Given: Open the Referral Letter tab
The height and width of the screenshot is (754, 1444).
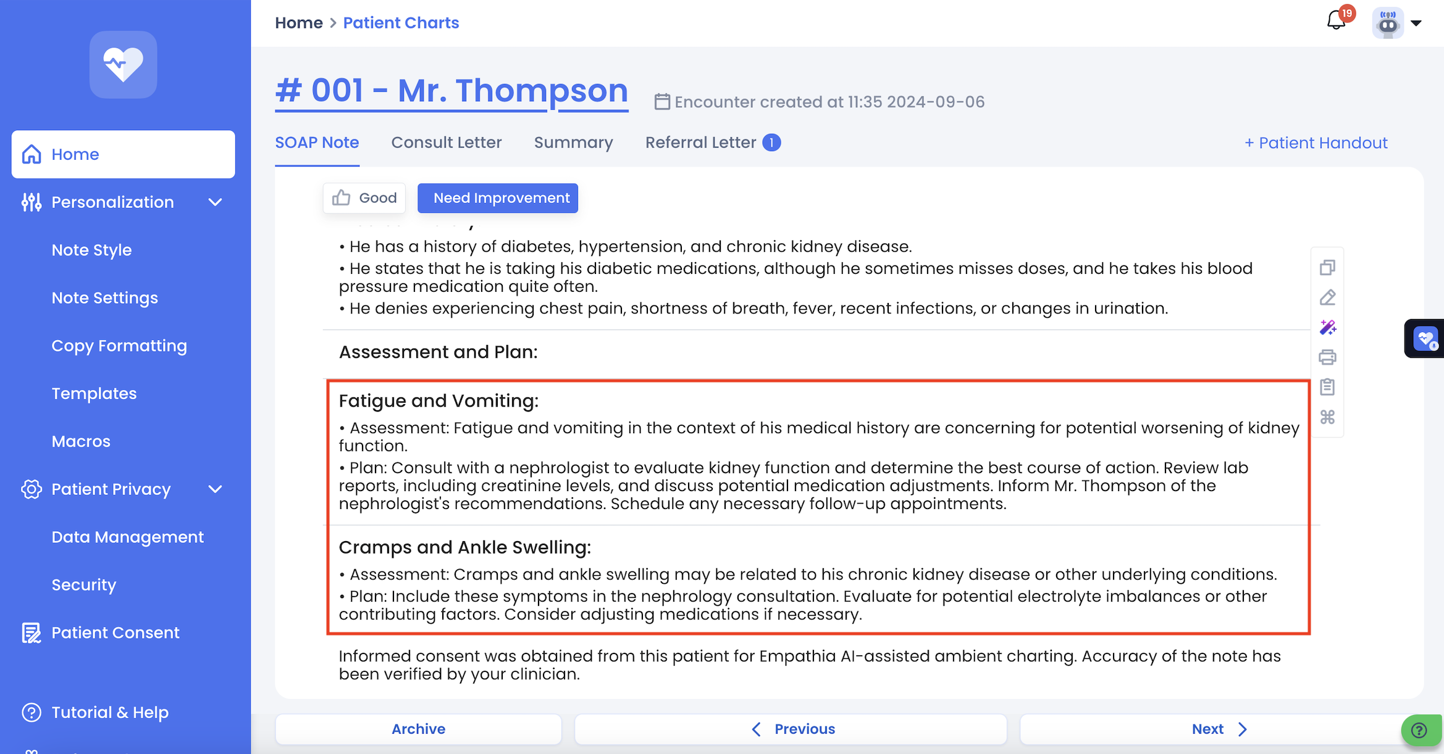Looking at the screenshot, I should pyautogui.click(x=700, y=143).
